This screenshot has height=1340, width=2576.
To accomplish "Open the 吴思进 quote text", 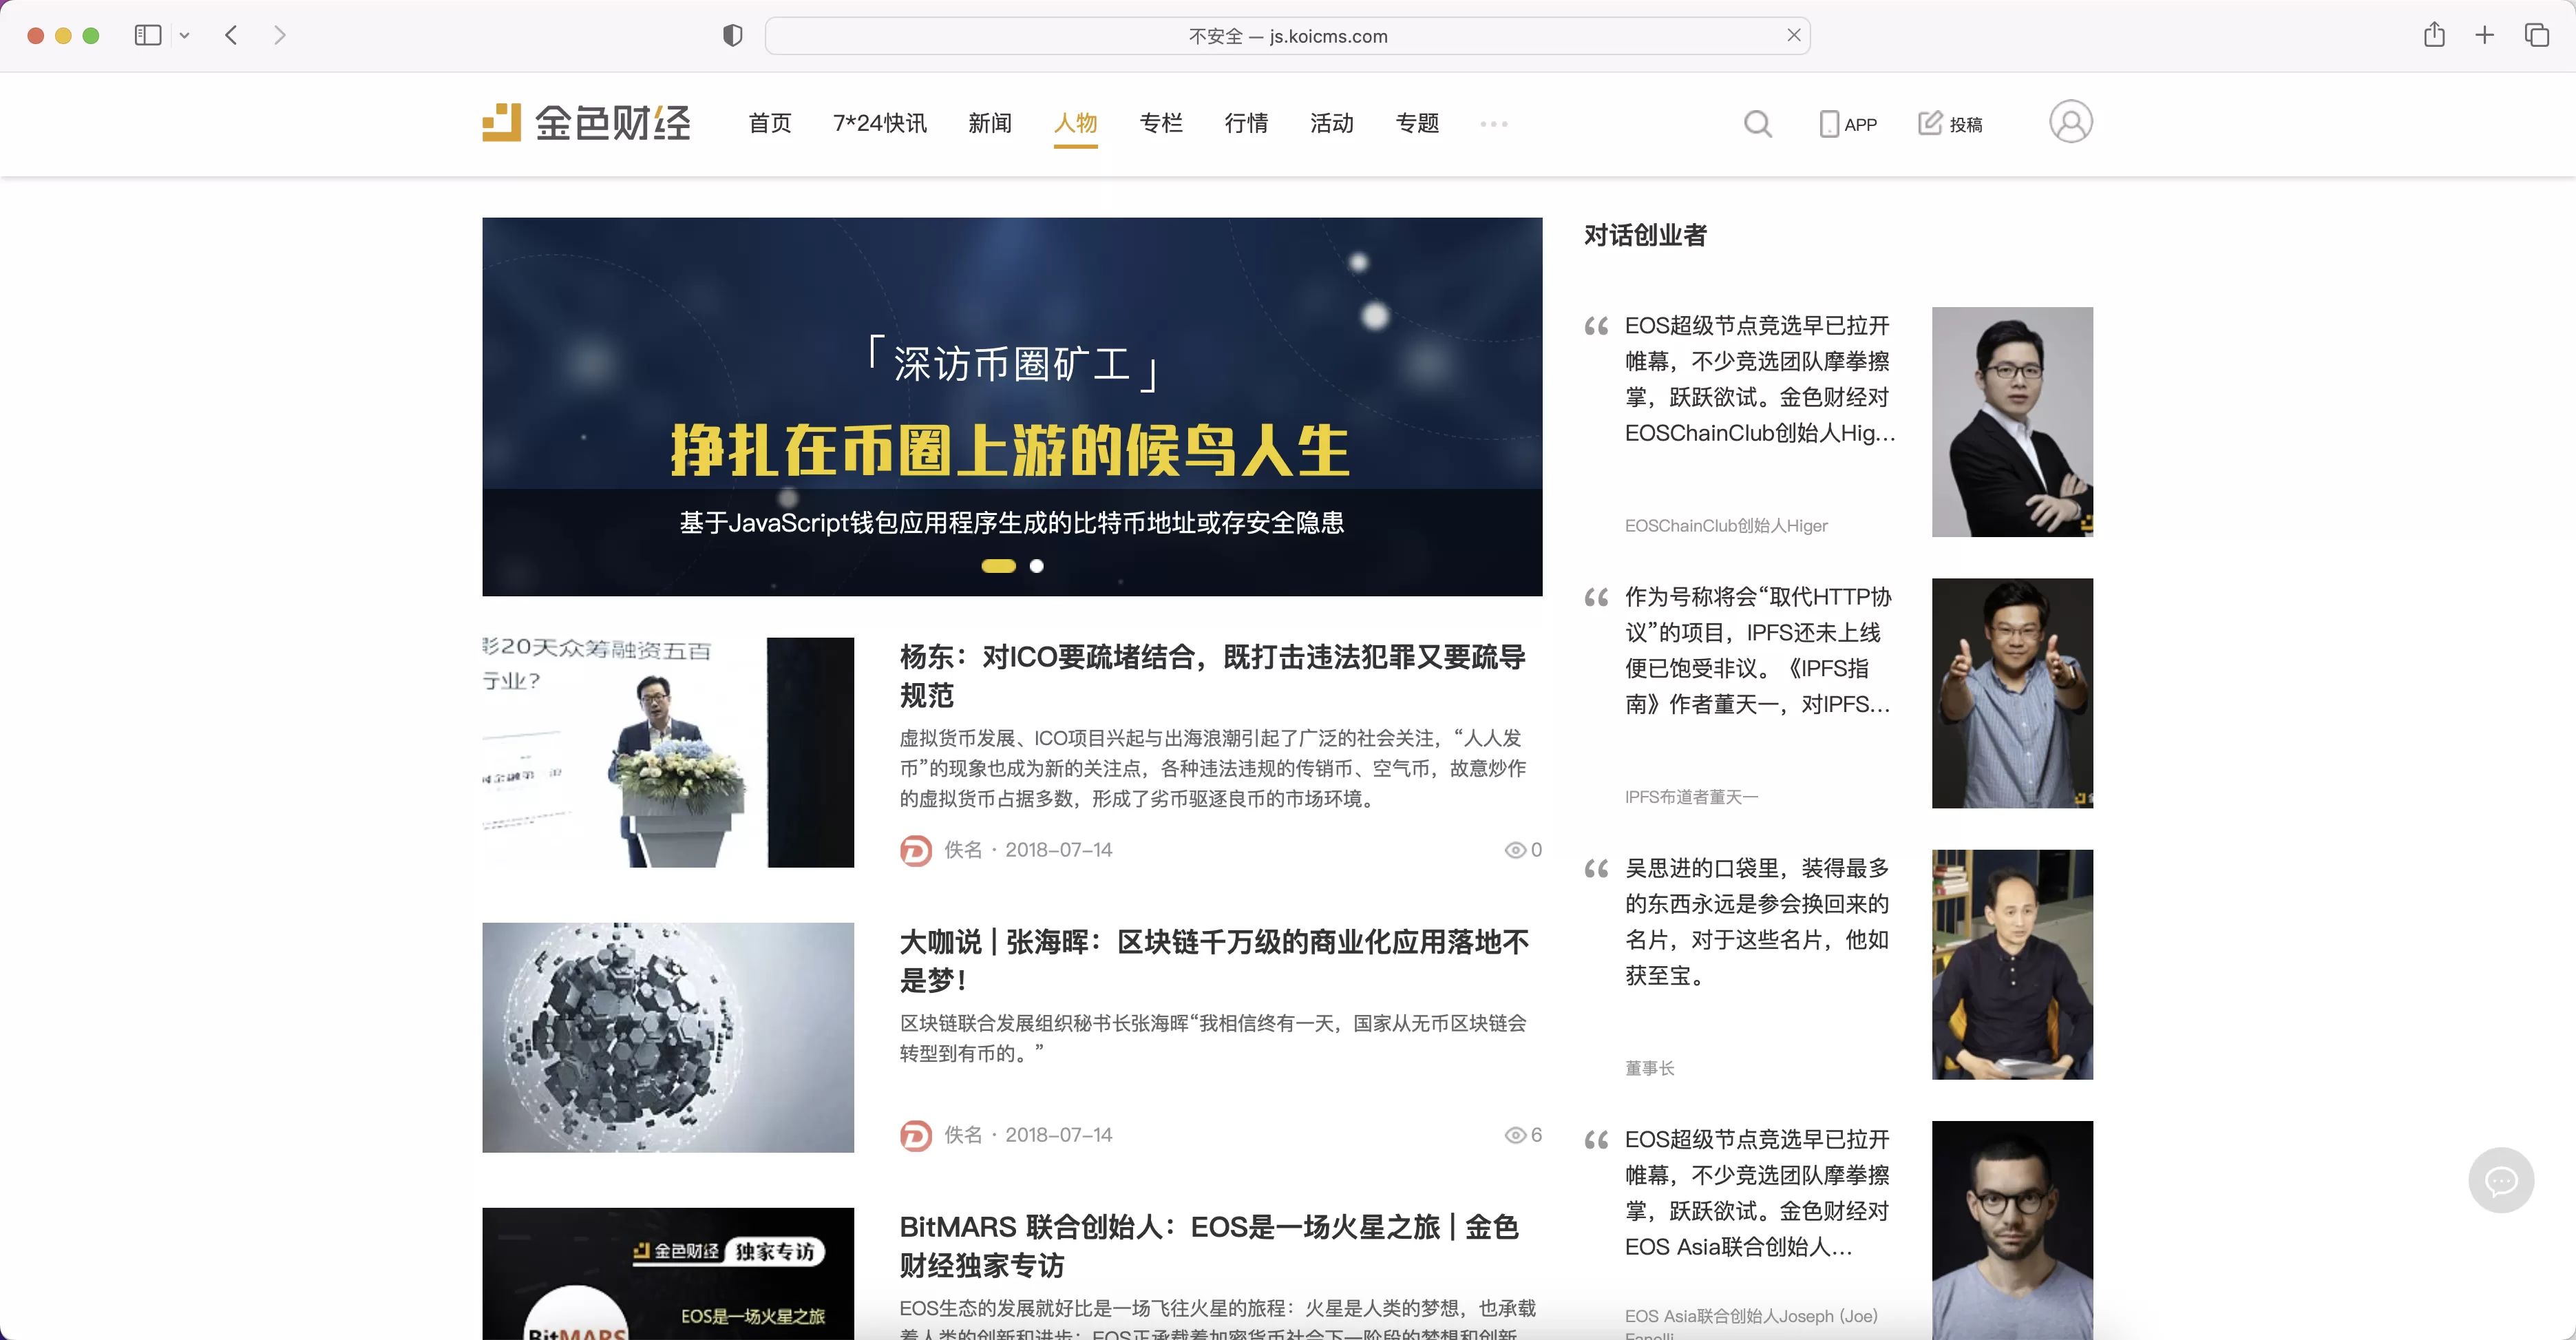I will tap(1757, 921).
